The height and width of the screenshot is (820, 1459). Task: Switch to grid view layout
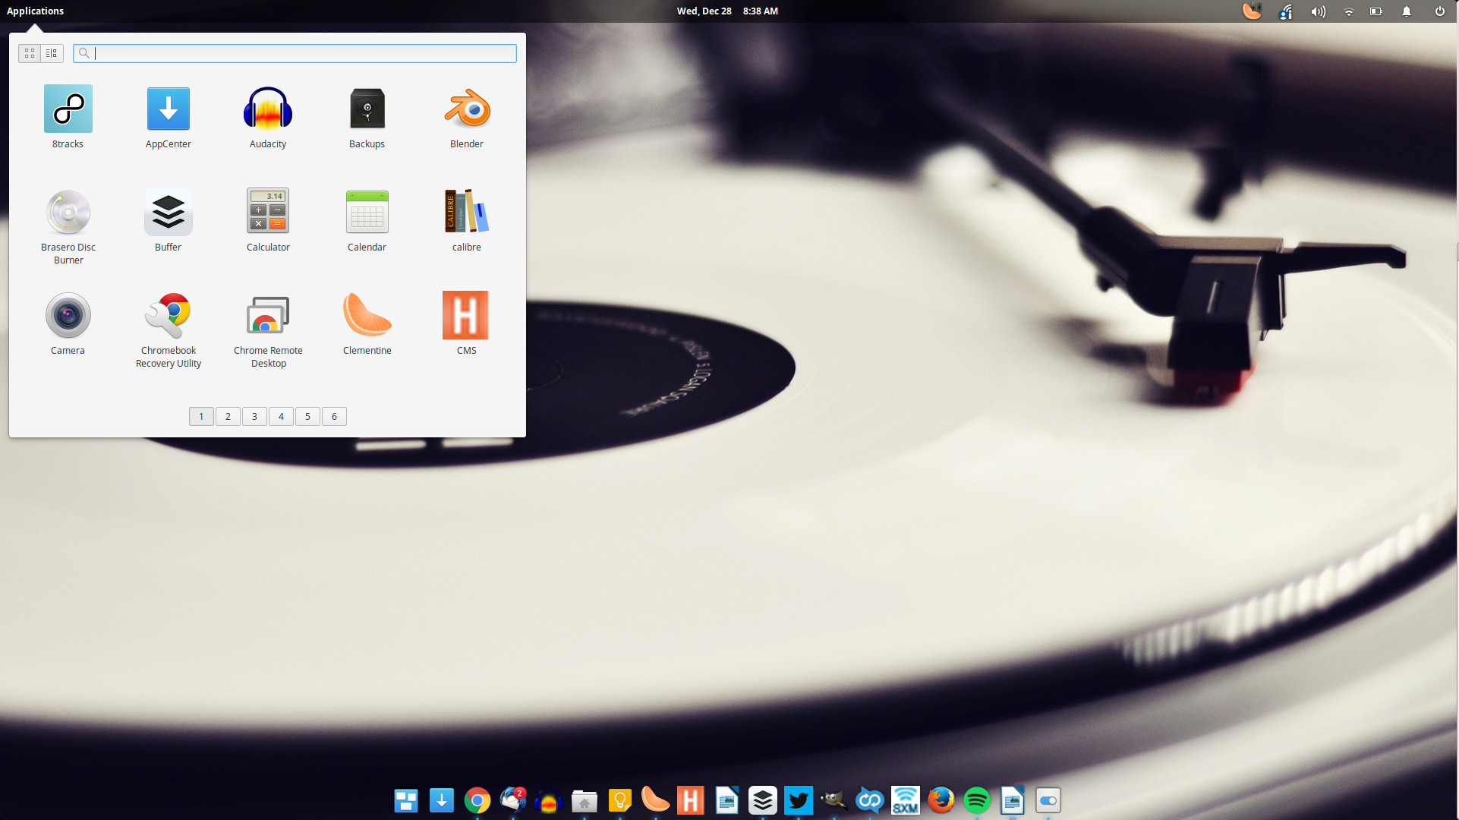tap(30, 52)
